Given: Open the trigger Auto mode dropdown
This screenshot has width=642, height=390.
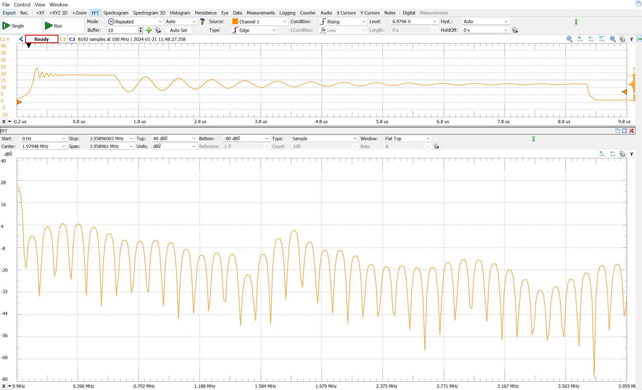Looking at the screenshot, I should (x=181, y=21).
